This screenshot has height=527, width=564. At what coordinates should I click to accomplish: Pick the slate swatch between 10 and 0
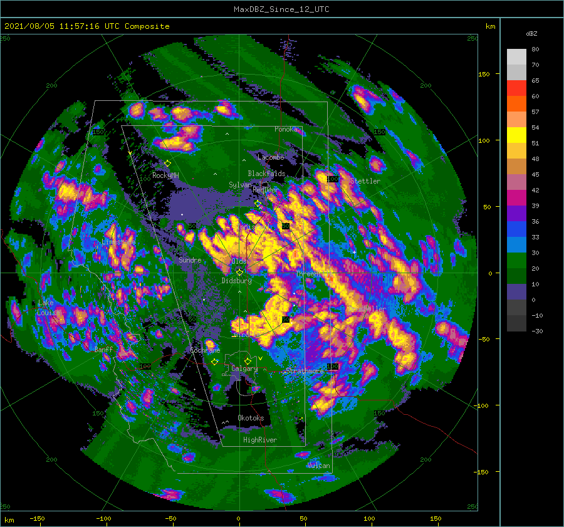coord(516,291)
